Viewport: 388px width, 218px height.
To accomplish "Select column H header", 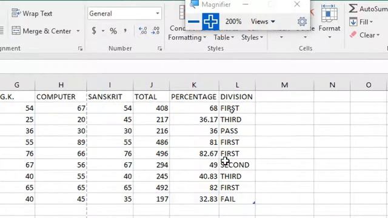I will pyautogui.click(x=61, y=85).
